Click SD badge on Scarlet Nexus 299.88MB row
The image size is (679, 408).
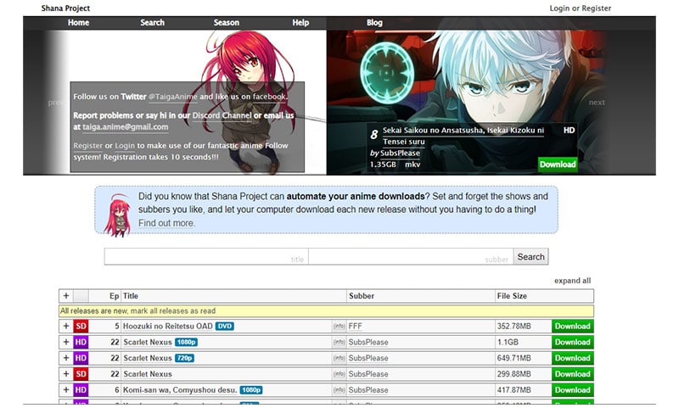pos(81,374)
